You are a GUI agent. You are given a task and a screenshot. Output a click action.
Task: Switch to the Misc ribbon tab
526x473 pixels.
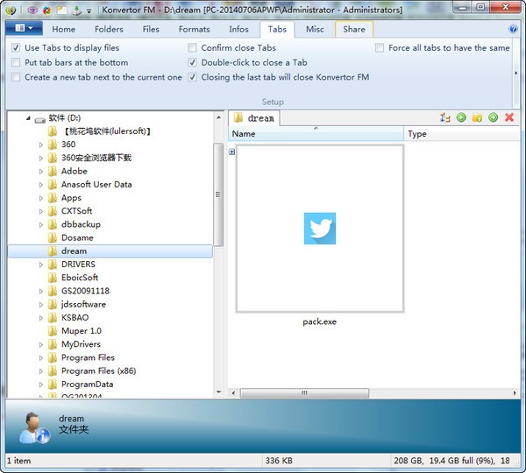(315, 29)
